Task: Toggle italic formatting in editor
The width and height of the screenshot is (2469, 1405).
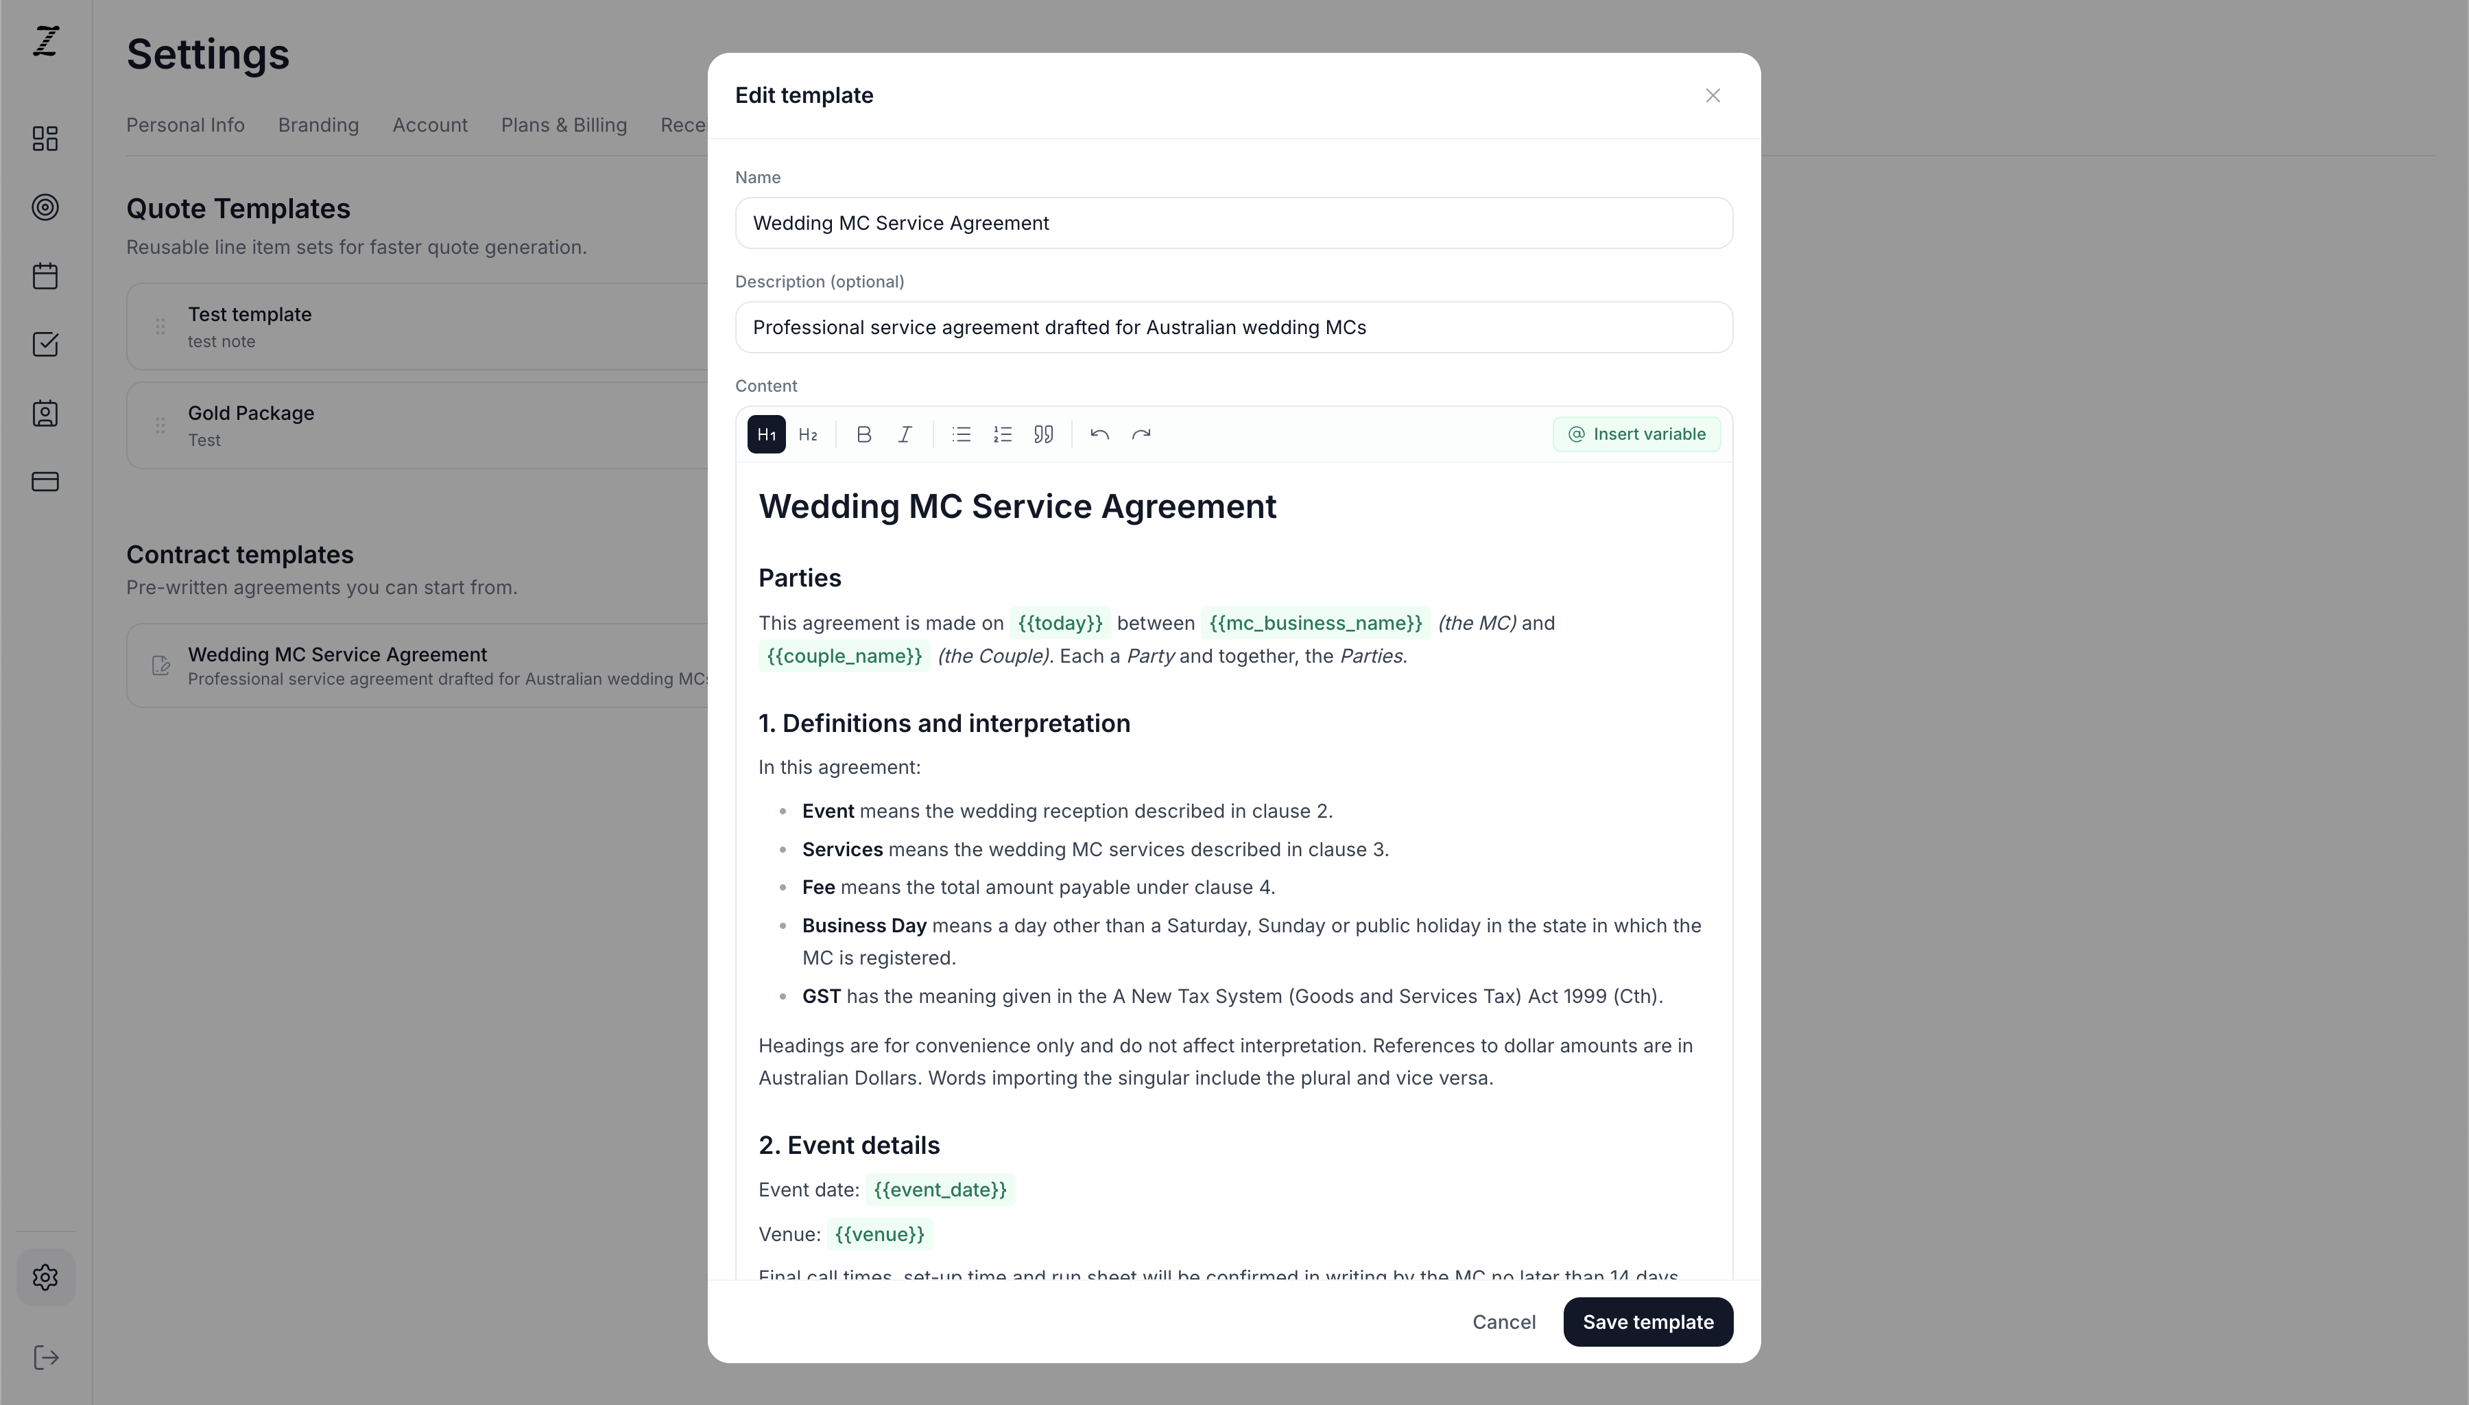Action: pos(905,434)
